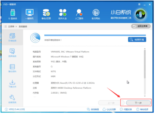
Task: Click '本地环境检测完毕！' status text
Action: coord(53,40)
